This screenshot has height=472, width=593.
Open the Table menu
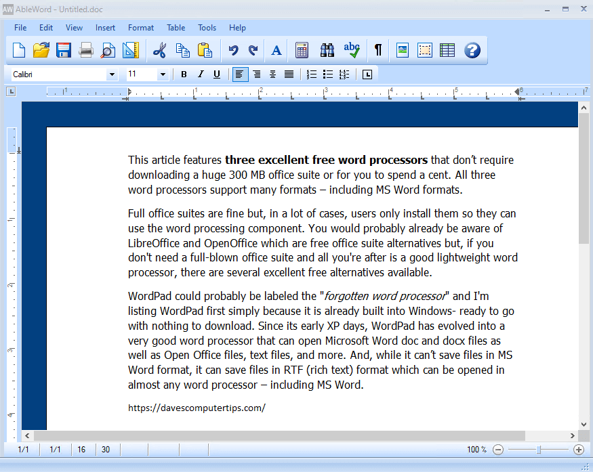176,28
